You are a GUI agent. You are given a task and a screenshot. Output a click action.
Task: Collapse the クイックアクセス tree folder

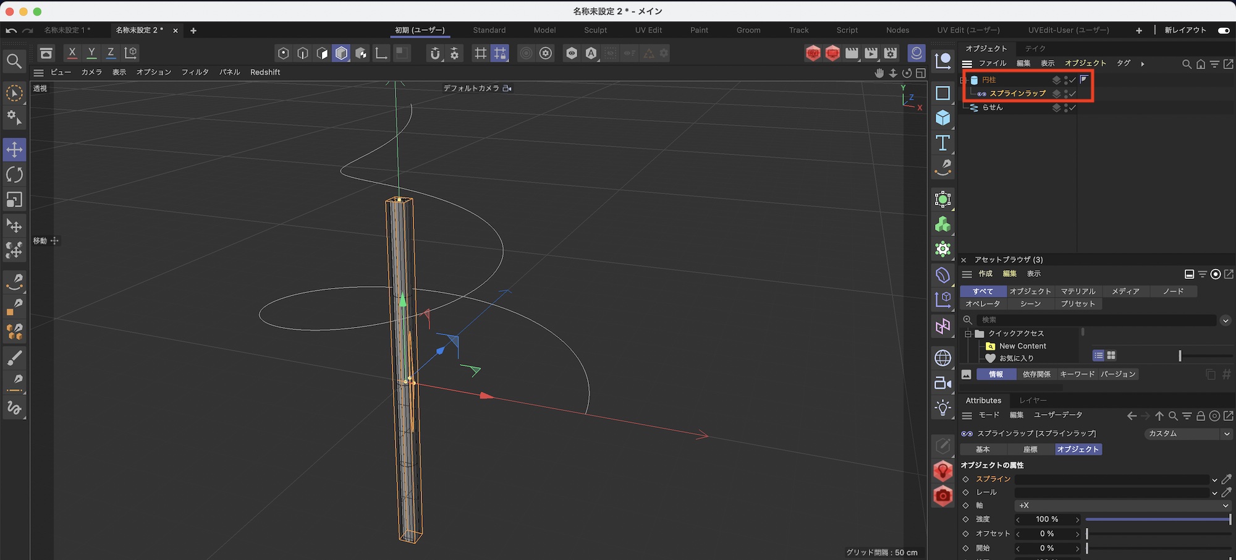968,334
